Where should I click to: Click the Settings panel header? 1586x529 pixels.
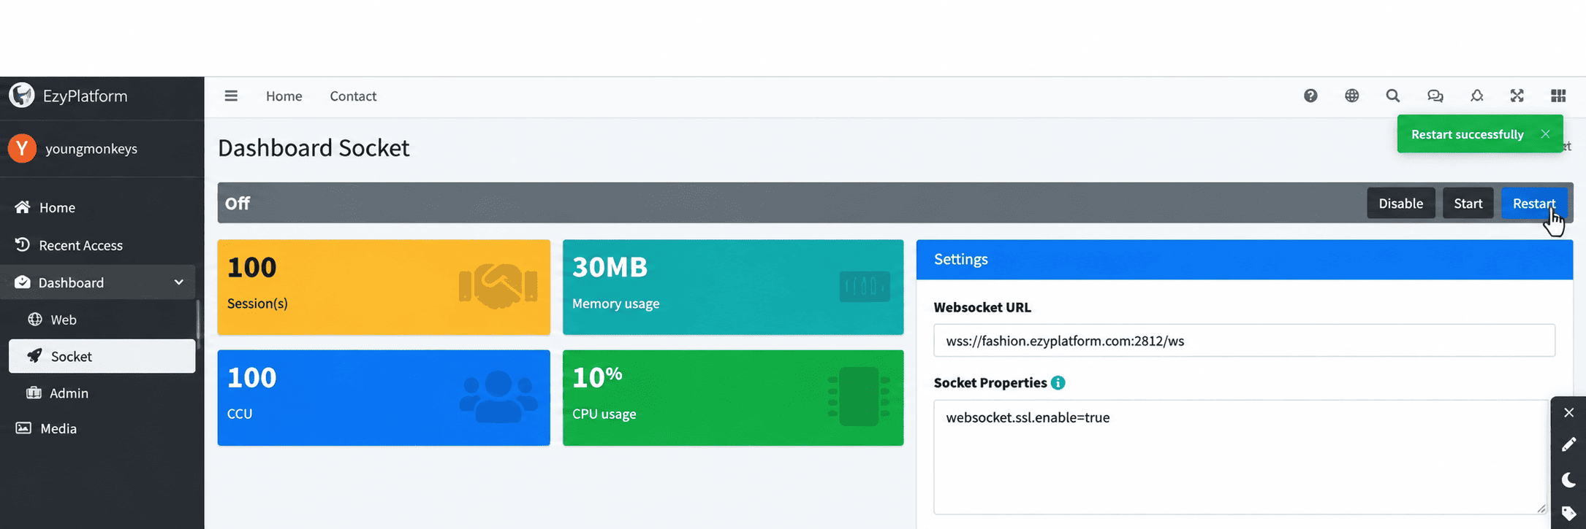pos(1244,259)
